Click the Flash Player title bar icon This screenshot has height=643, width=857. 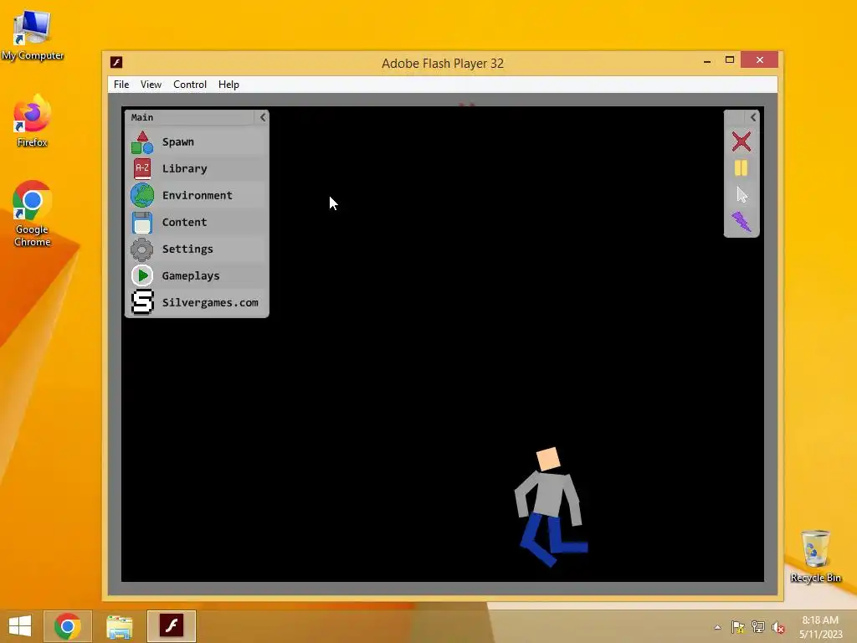115,62
